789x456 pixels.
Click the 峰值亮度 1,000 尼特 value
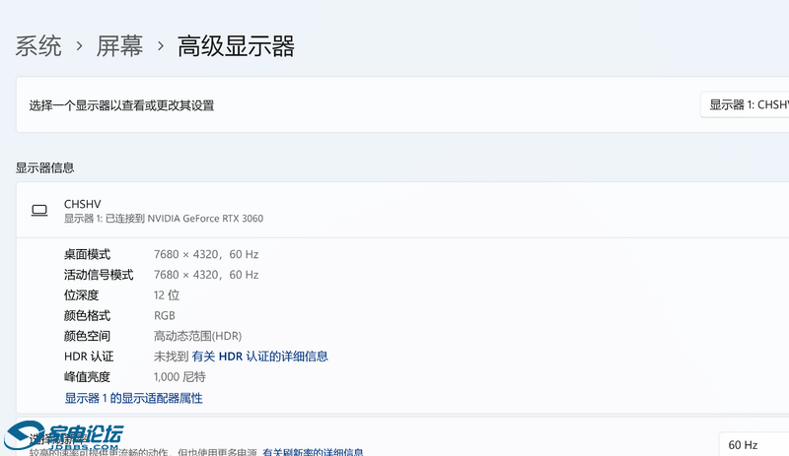pos(179,377)
